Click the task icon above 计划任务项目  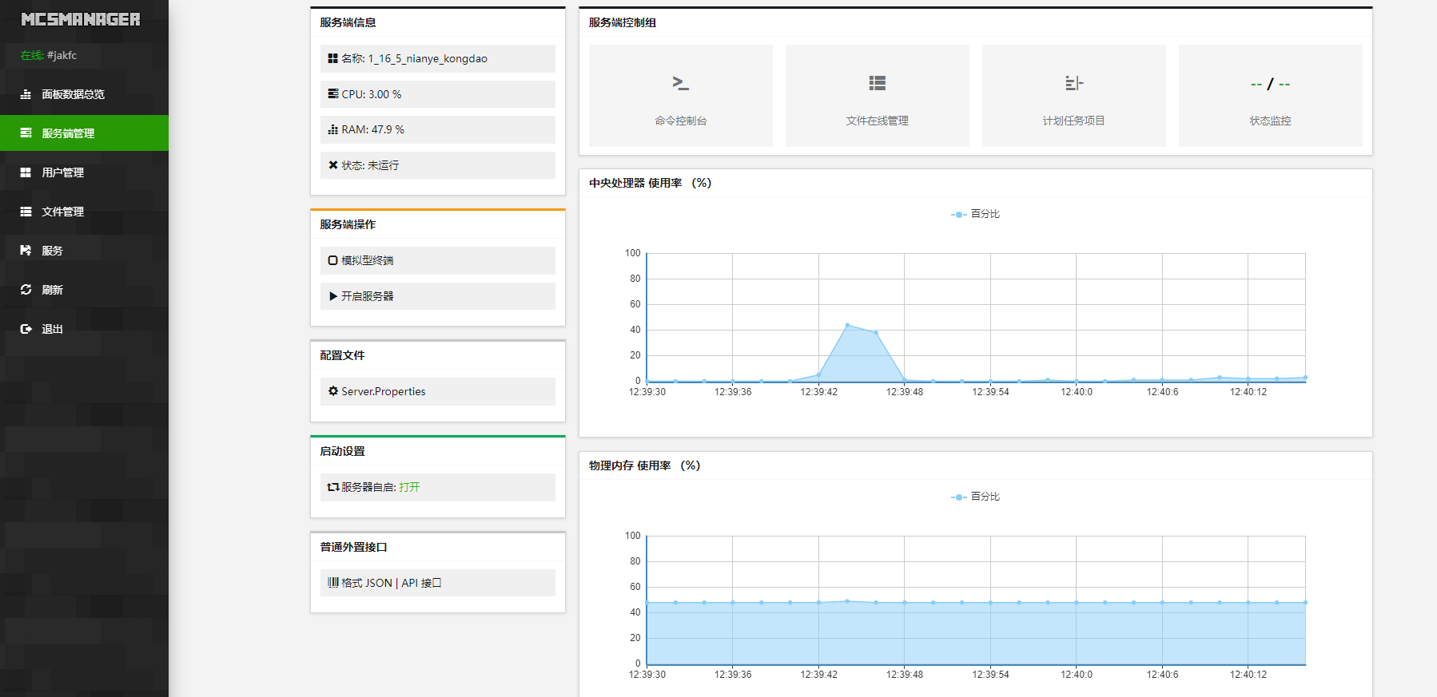coord(1074,83)
